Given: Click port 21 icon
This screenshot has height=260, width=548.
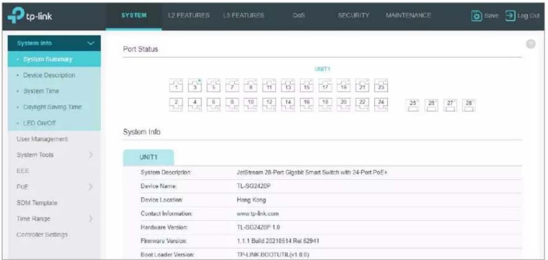Looking at the screenshot, I should point(363,85).
